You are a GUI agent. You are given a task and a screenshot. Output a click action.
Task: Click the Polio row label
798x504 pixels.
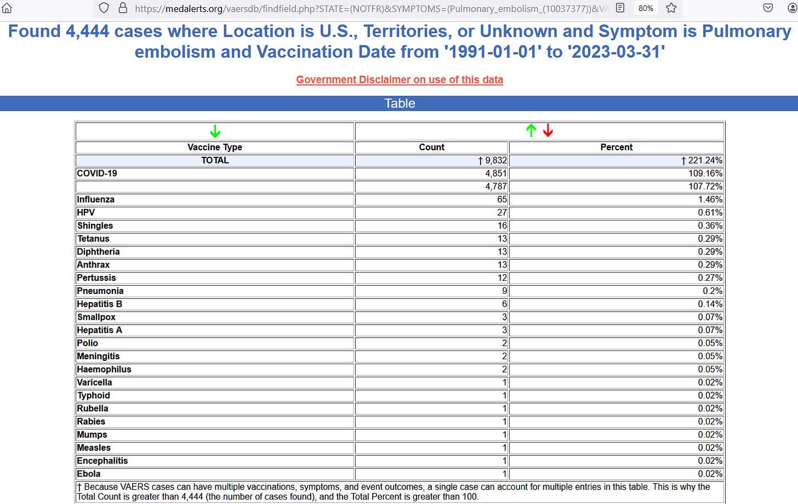[x=88, y=343]
